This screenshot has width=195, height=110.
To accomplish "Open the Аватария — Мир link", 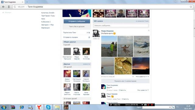I will tap(48, 25).
